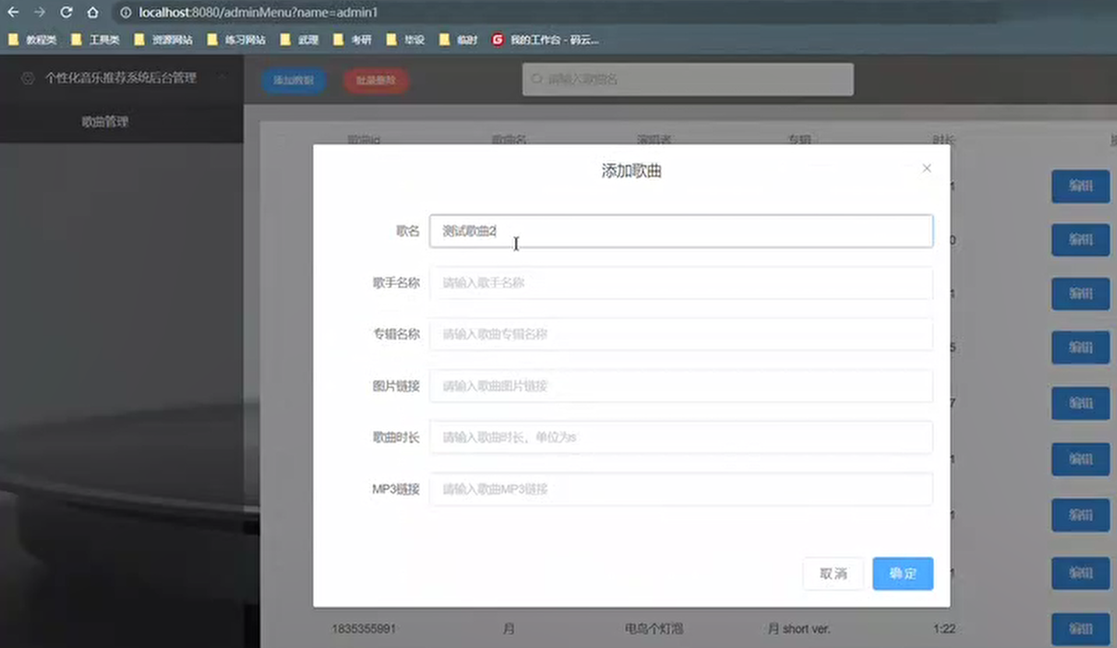
Task: Focus the 歌曲时长 input field
Action: click(x=681, y=437)
